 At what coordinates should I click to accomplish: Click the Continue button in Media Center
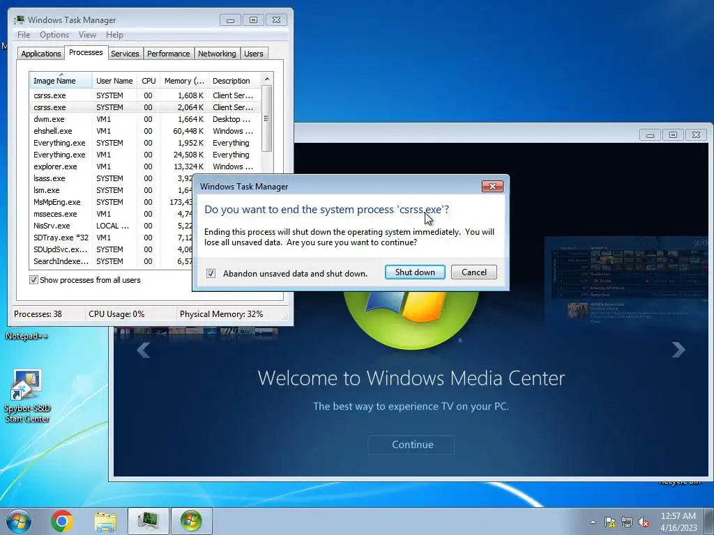point(411,444)
